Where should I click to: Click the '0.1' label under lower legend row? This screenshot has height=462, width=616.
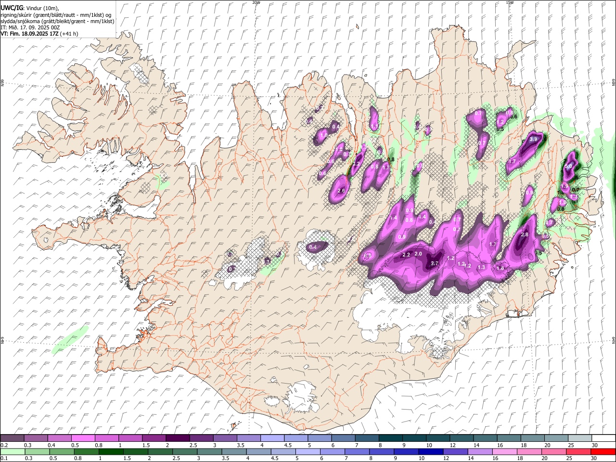pos(3,458)
